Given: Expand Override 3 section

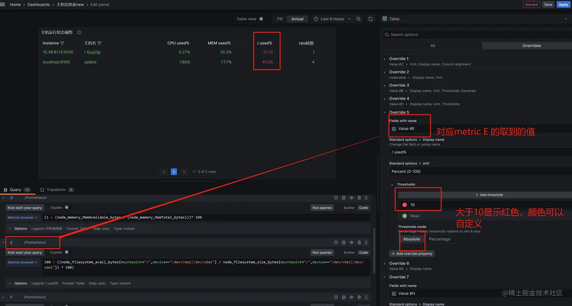Looking at the screenshot, I should pyautogui.click(x=385, y=85).
